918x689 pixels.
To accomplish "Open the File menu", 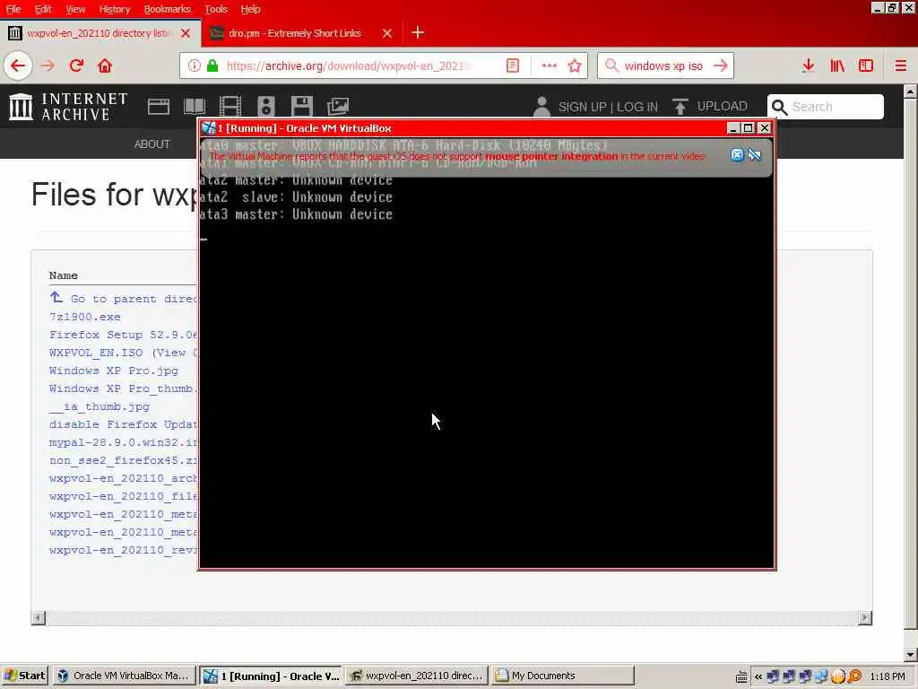I will pyautogui.click(x=13, y=9).
